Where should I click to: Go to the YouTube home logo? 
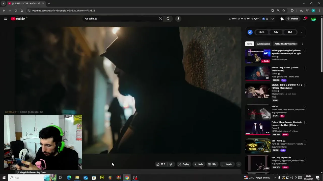tap(18, 19)
